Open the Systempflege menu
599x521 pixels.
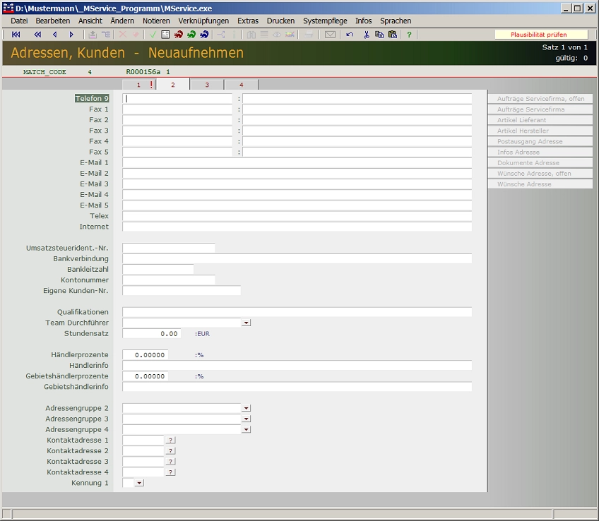click(x=325, y=21)
